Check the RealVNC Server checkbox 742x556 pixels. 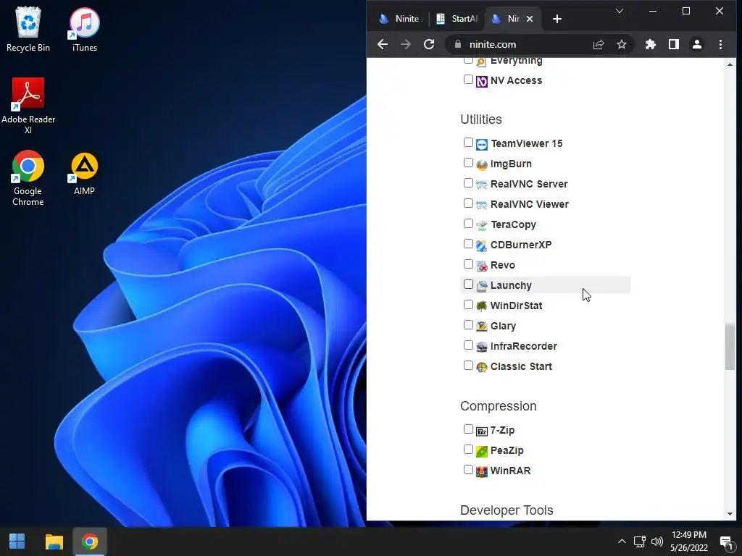(468, 183)
